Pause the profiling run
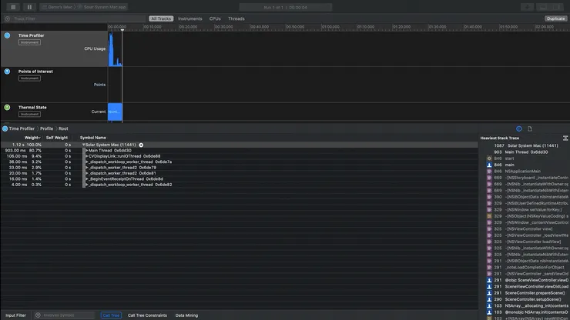This screenshot has width=570, height=320. [29, 7]
